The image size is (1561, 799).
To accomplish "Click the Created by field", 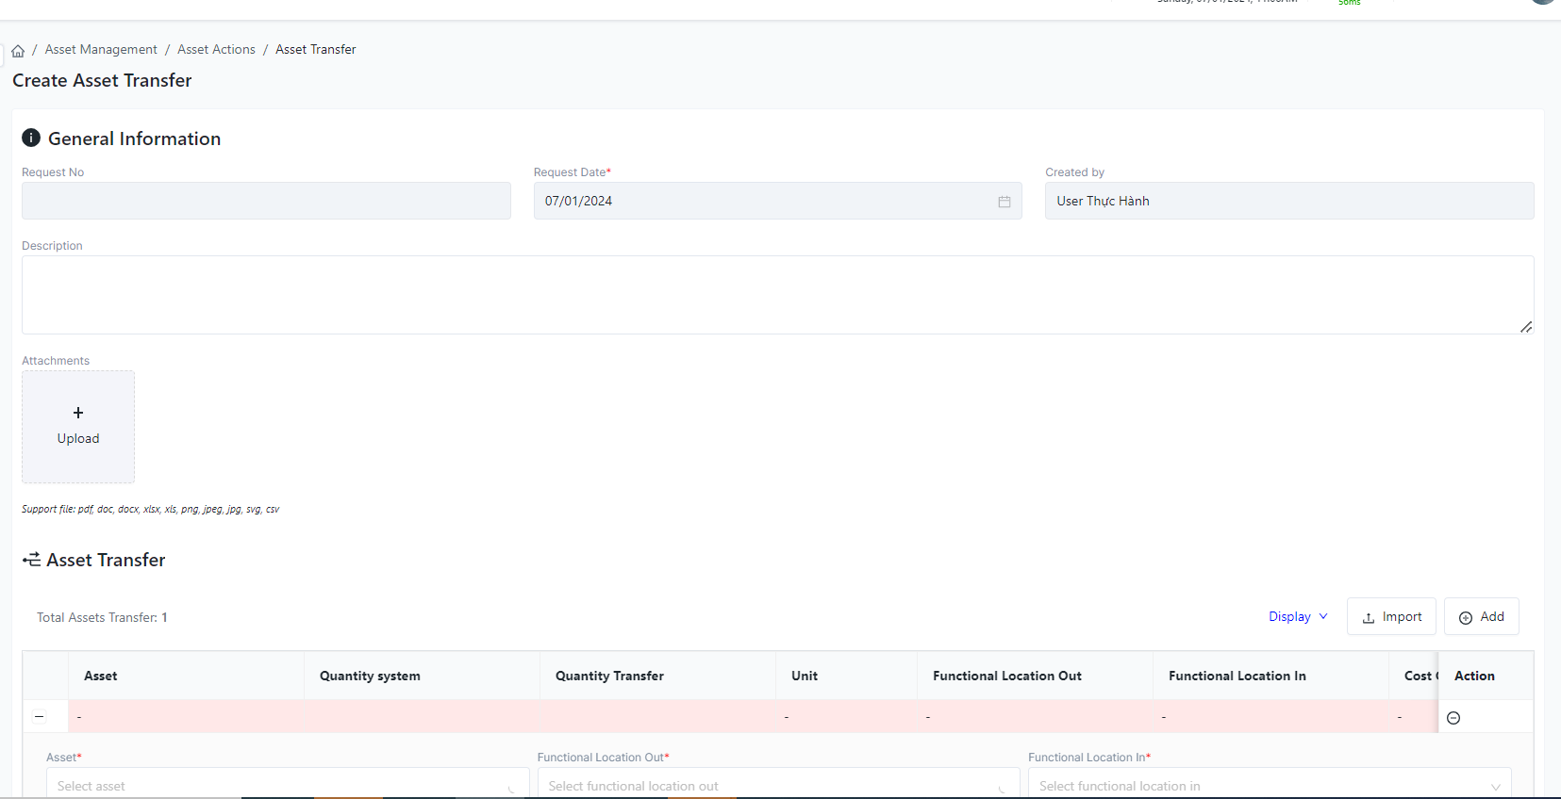I will tap(1288, 201).
